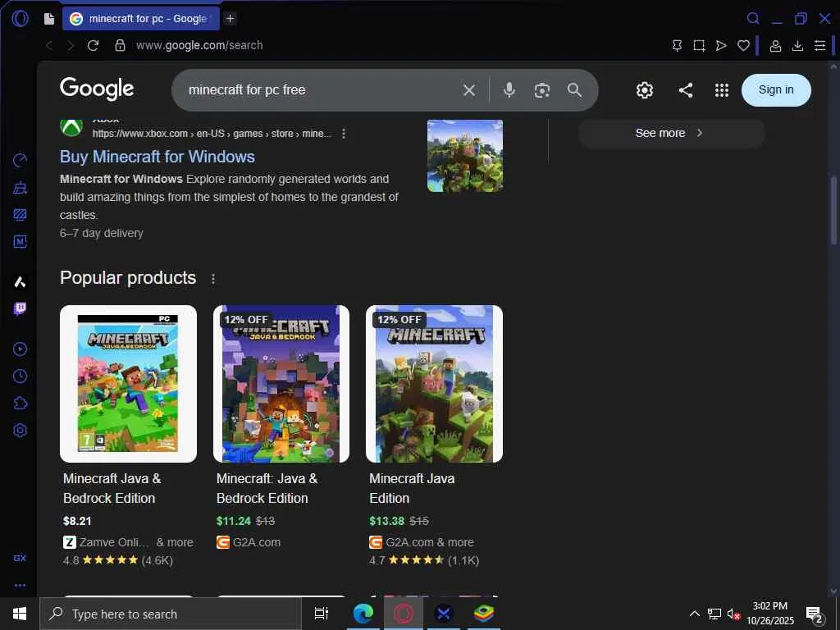Screen dimensions: 840x630
Task: Open the PC Java & Bedrock cover image
Action: [128, 384]
